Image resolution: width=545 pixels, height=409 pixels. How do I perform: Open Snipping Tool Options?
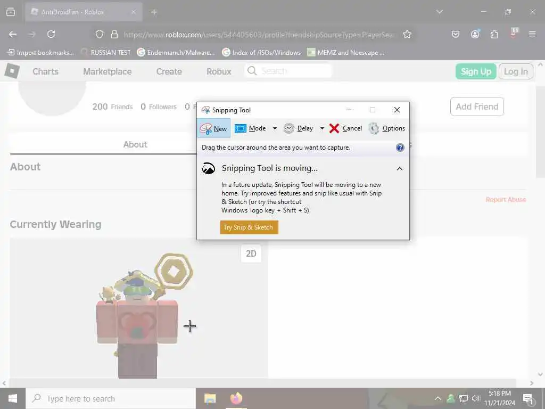pyautogui.click(x=386, y=128)
